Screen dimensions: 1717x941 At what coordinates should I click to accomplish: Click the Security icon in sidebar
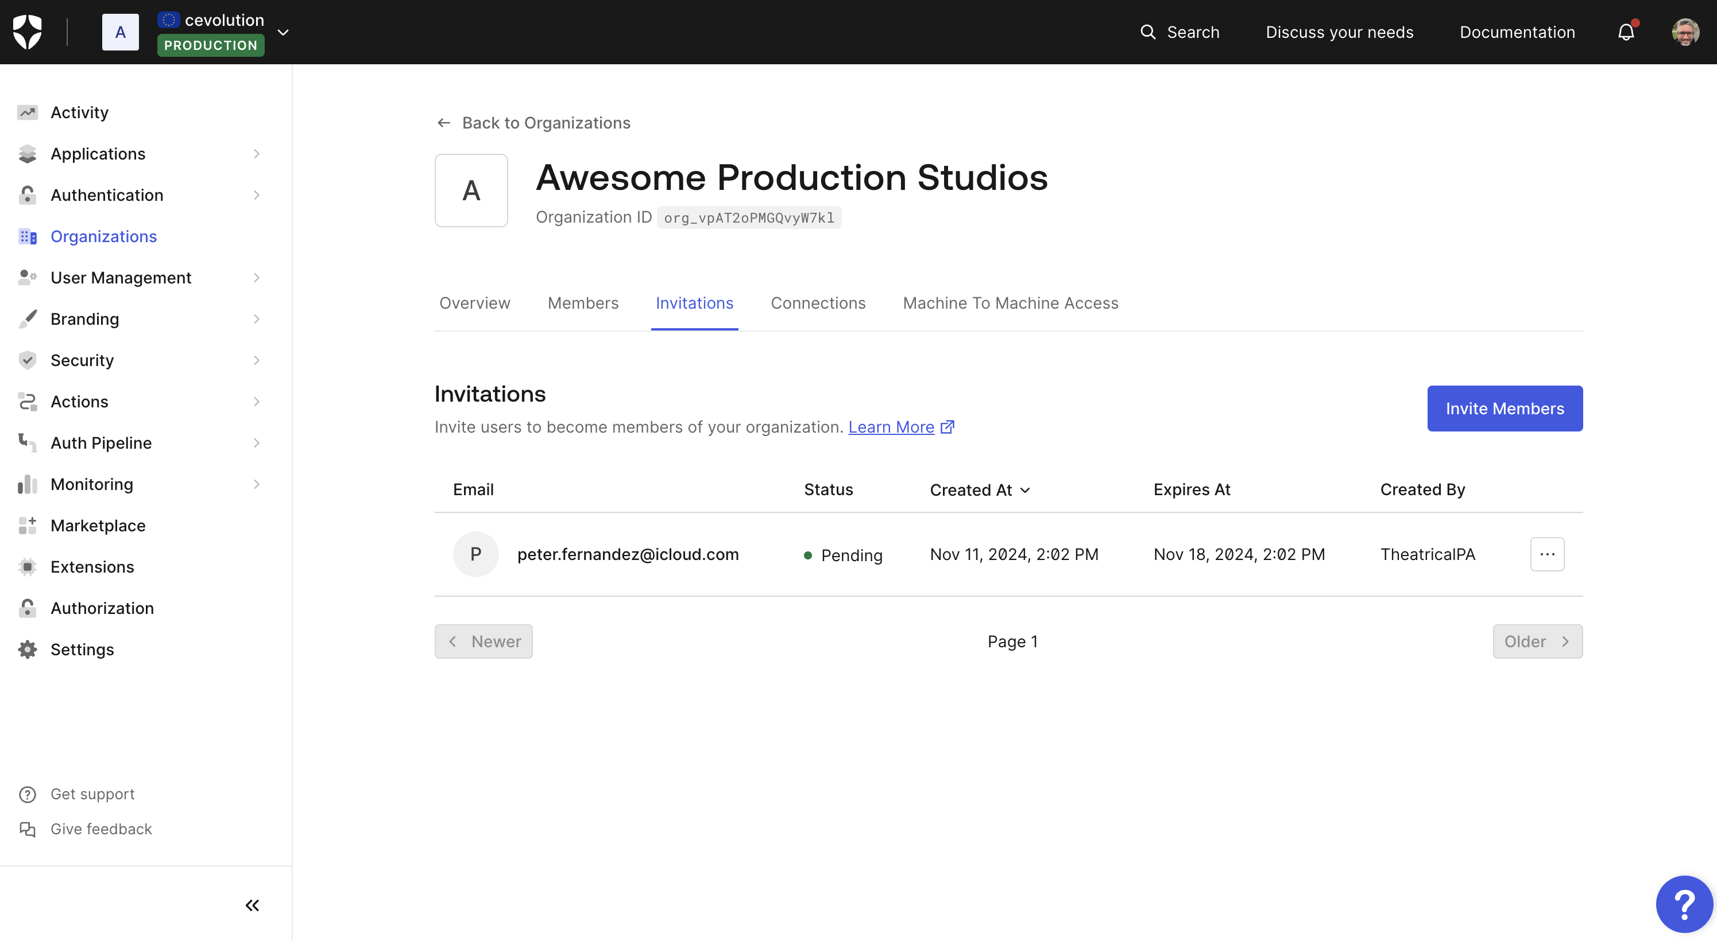[x=26, y=360]
